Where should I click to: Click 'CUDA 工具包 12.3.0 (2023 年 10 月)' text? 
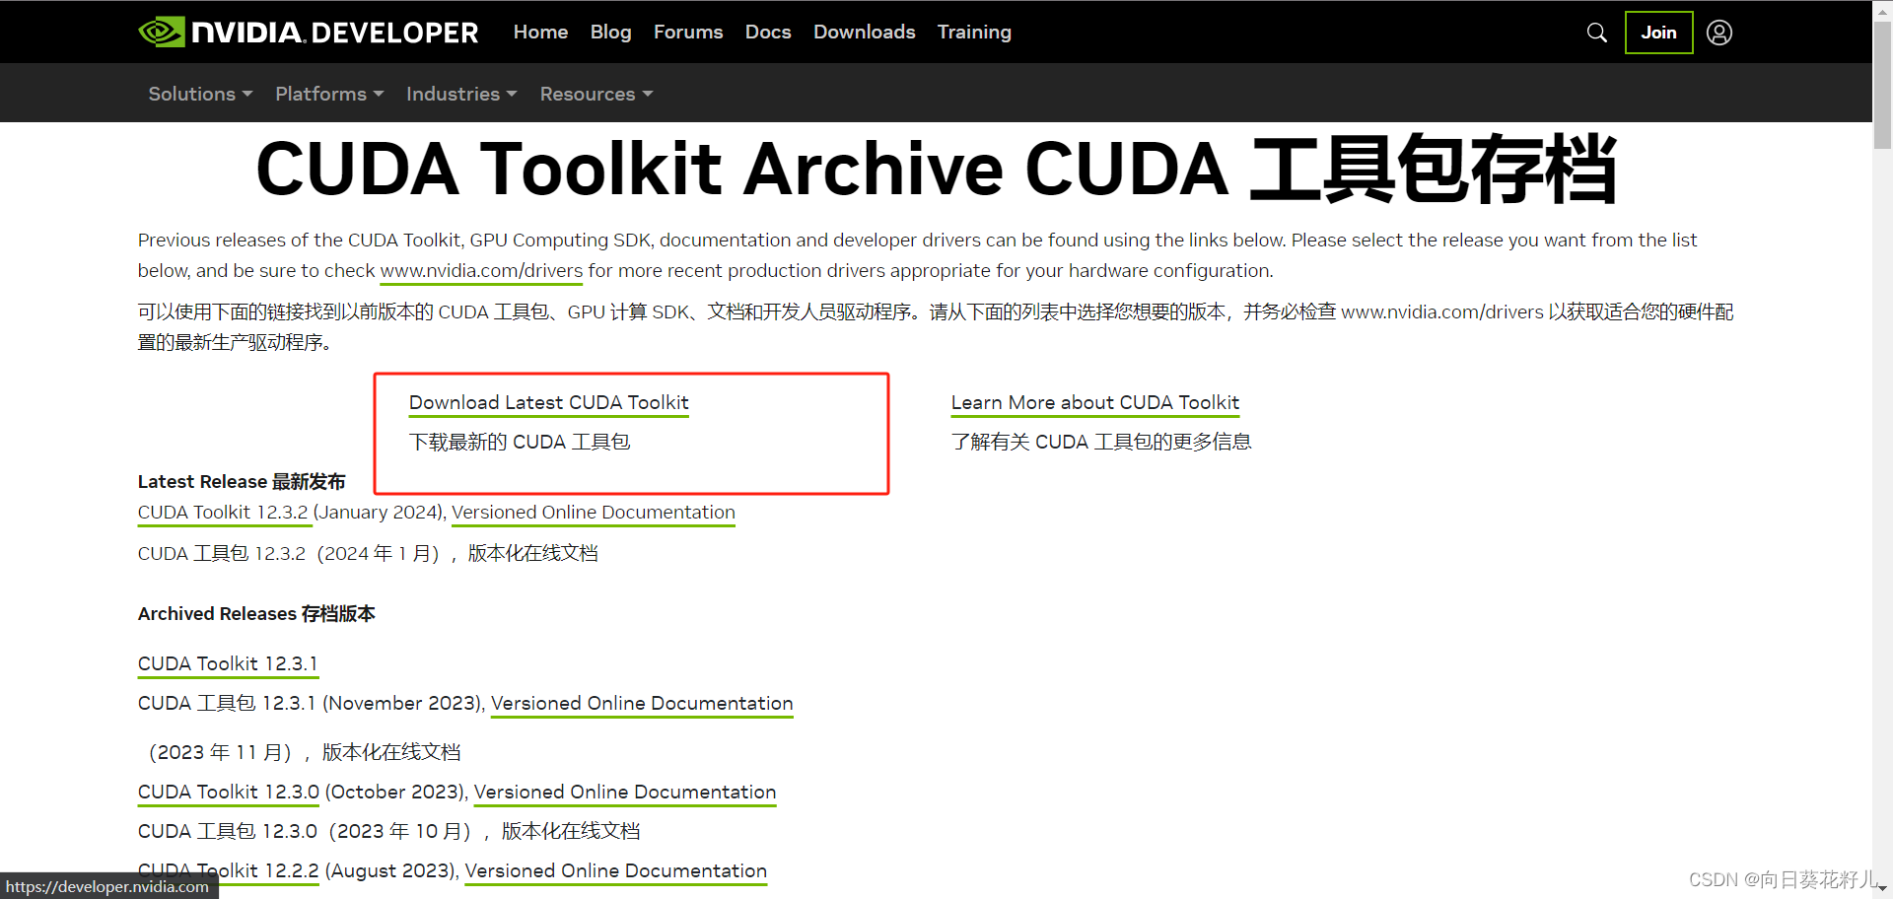click(x=306, y=832)
